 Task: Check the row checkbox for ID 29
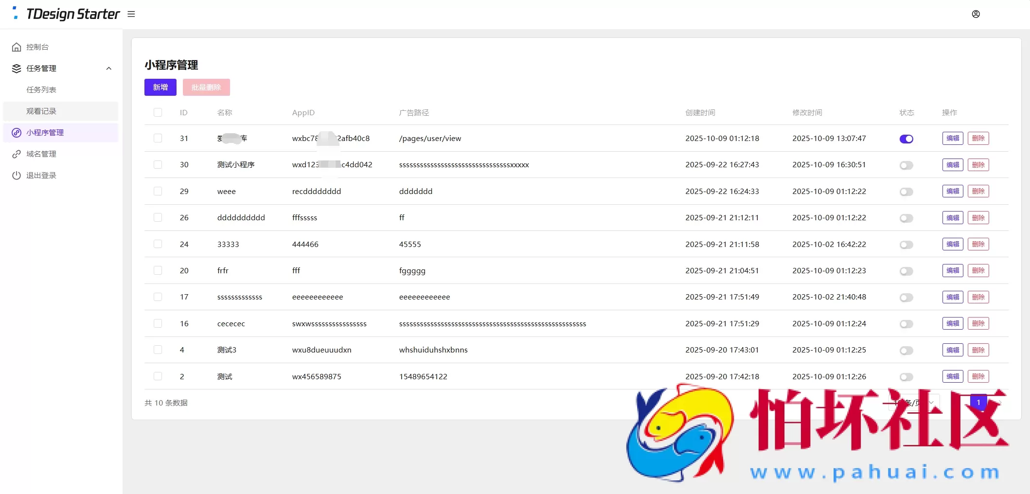pos(158,191)
